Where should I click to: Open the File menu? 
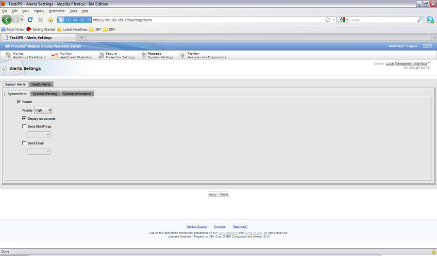click(x=4, y=11)
